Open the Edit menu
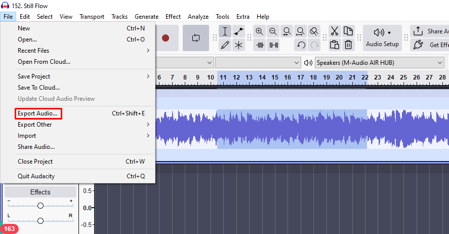449x234 pixels. [25, 17]
